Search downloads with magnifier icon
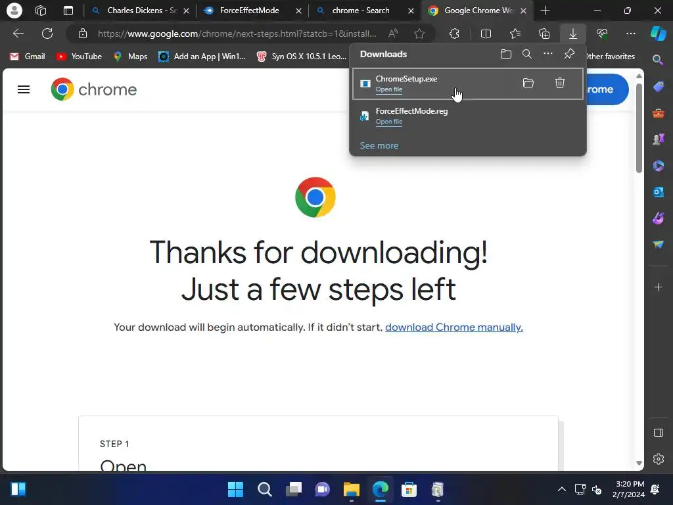The image size is (673, 505). click(527, 54)
